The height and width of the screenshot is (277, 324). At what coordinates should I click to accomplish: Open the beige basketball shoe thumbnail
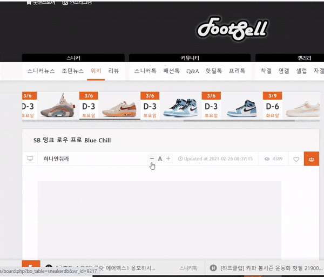(58, 106)
